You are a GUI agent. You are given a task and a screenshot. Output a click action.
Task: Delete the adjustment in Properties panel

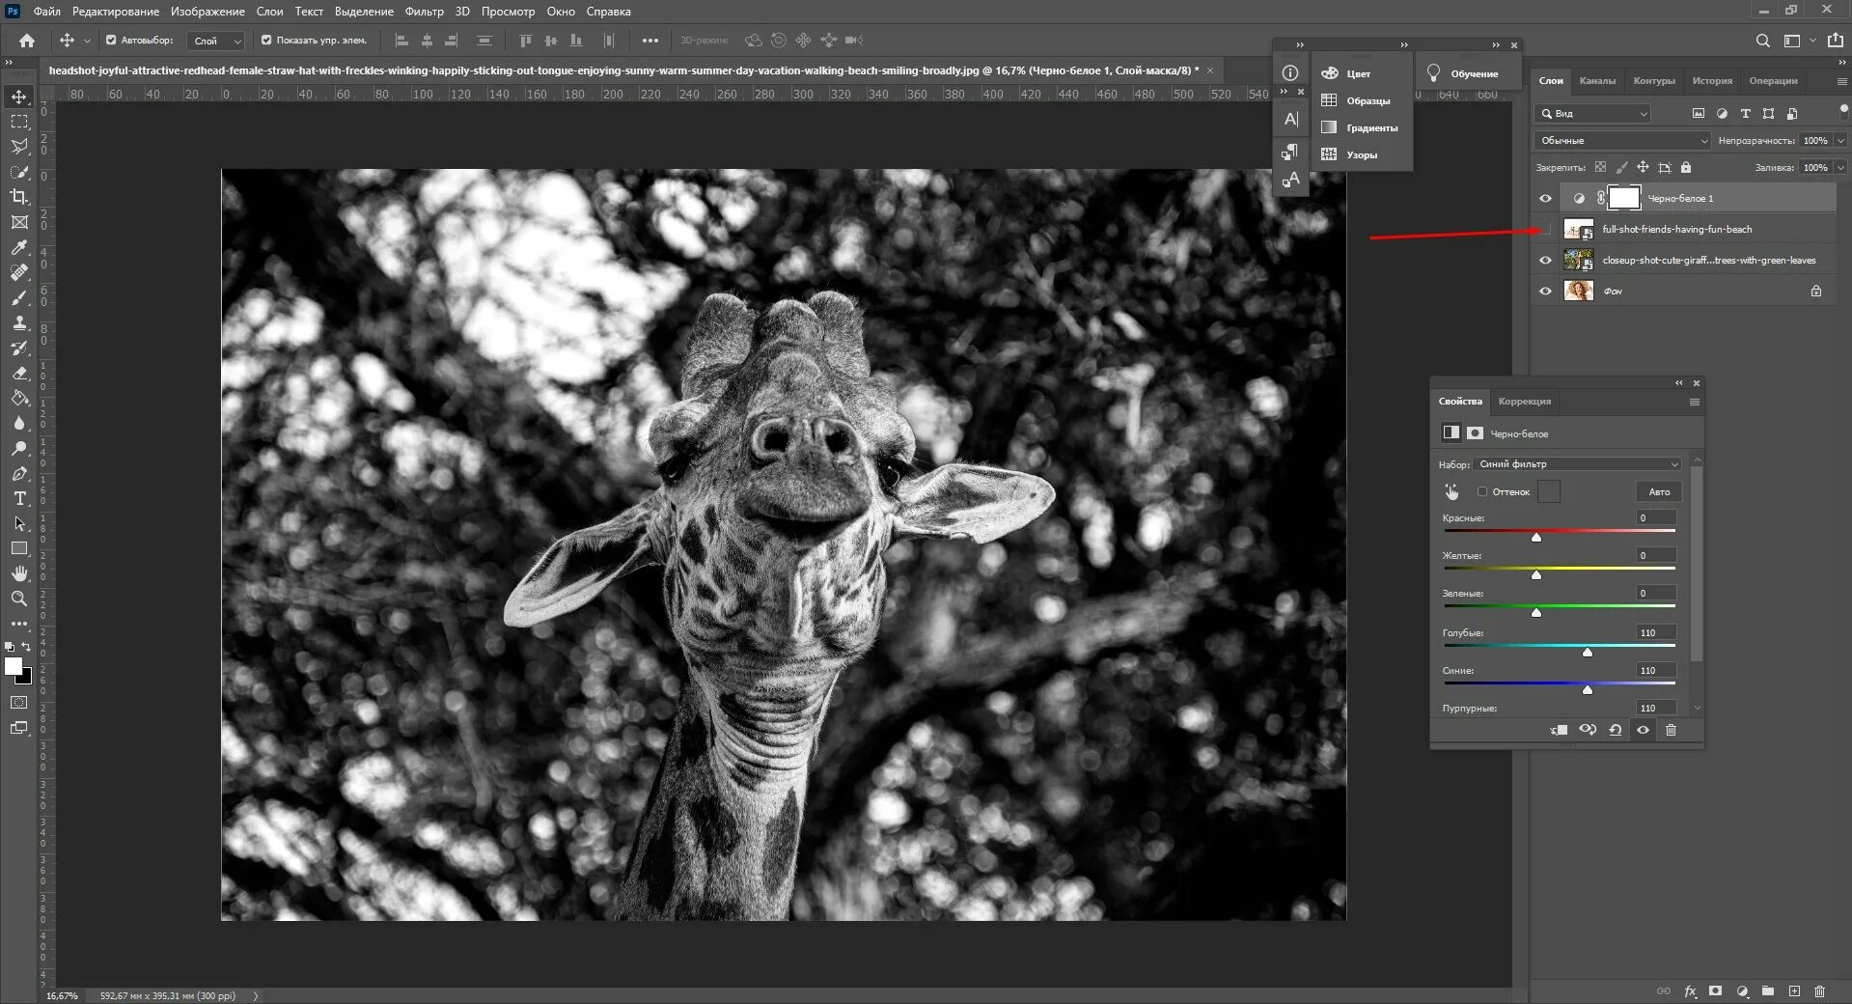click(1672, 730)
